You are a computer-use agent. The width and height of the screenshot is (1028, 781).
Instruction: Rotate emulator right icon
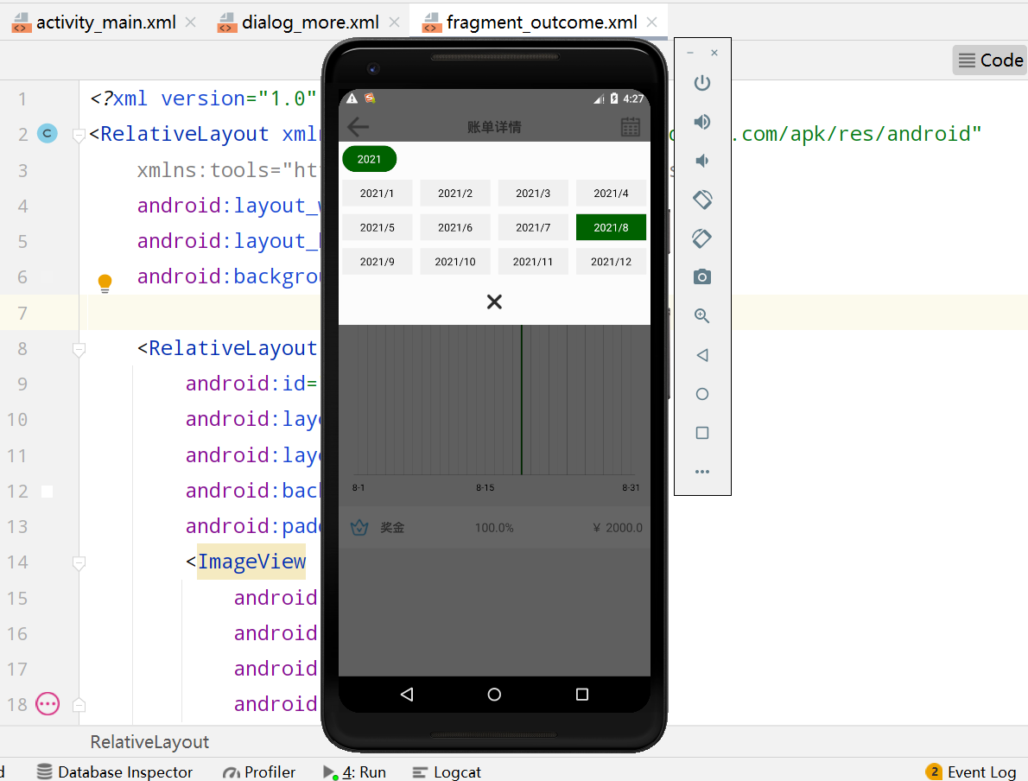coord(702,238)
